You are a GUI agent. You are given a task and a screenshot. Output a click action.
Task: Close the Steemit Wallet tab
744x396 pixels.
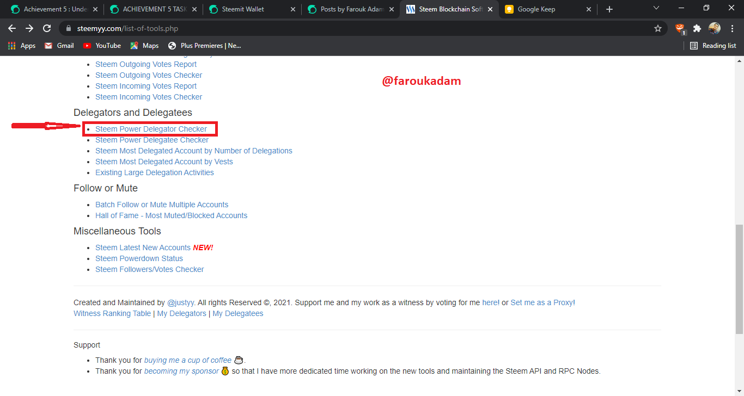tap(293, 9)
